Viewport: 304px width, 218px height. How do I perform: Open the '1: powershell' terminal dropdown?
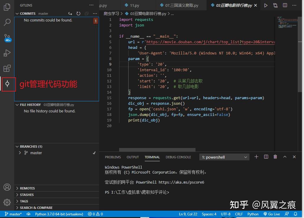coord(224,157)
